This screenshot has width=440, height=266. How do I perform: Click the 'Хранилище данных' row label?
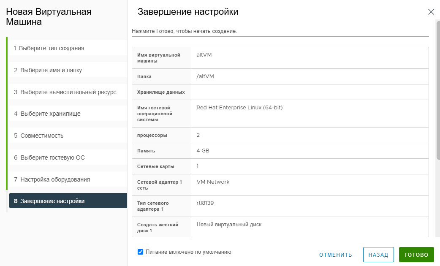pos(161,92)
